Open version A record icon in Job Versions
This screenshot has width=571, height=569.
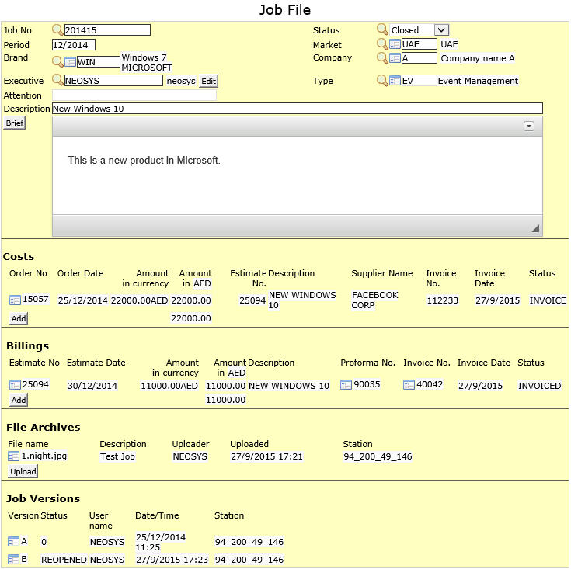[x=13, y=542]
